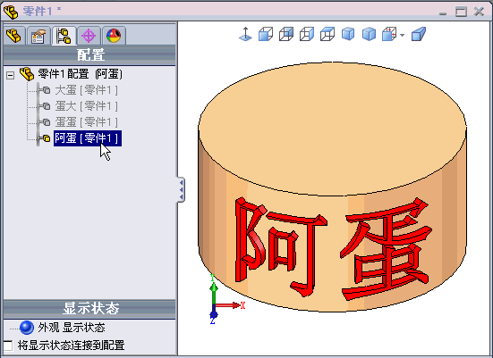Screen dimensions: 493x358
Task: Click the 配置 panel header
Action: [89, 55]
